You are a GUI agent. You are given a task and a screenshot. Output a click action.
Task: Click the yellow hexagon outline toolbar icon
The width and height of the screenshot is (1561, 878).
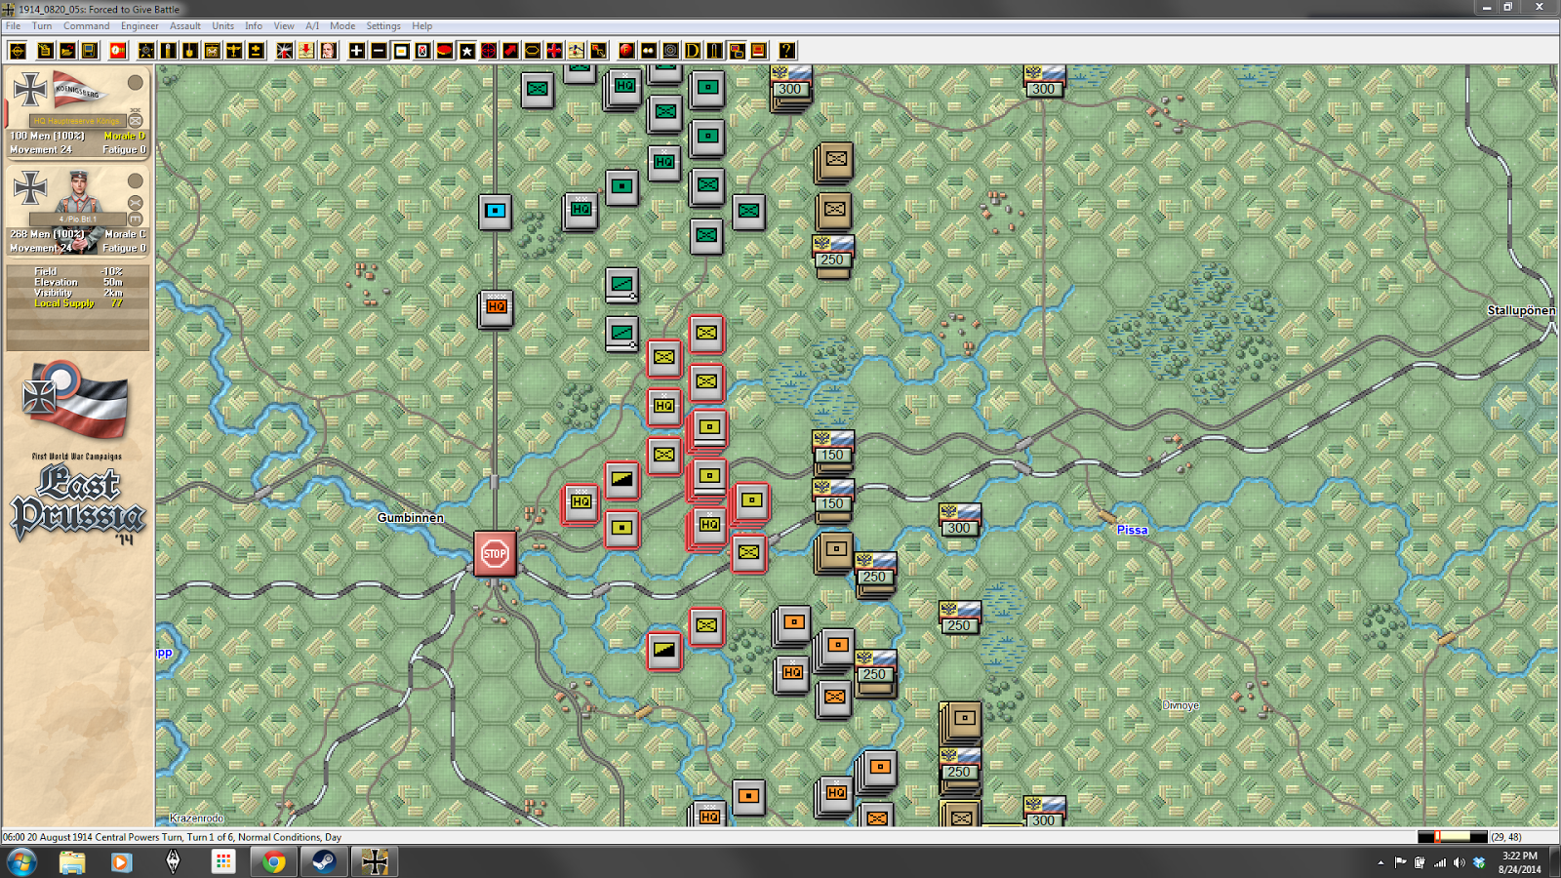pyautogui.click(x=533, y=51)
